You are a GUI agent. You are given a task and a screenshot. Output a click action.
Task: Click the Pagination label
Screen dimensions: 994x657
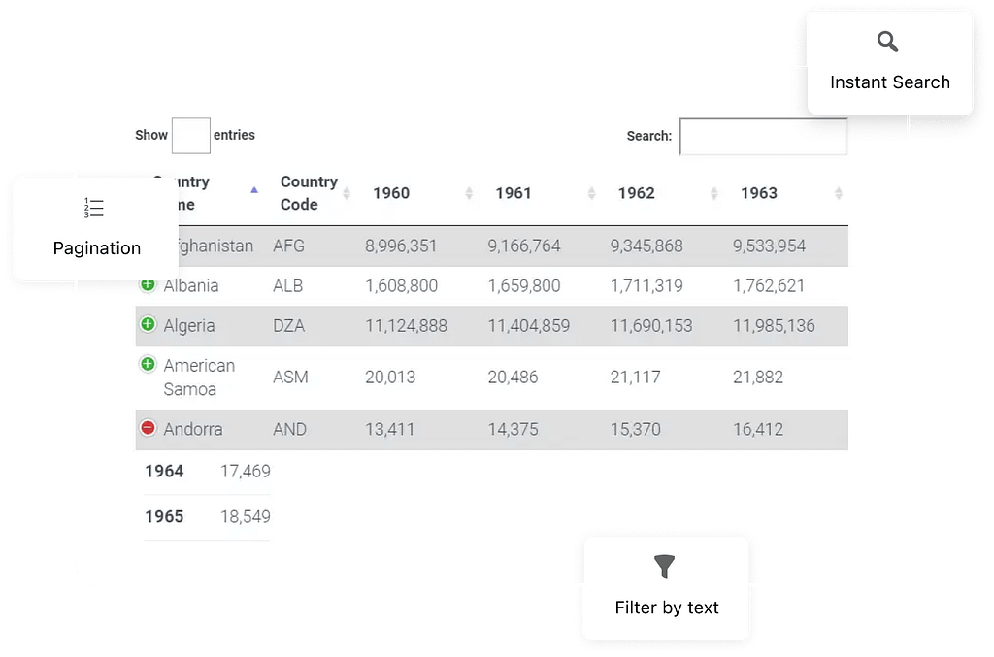tap(96, 248)
